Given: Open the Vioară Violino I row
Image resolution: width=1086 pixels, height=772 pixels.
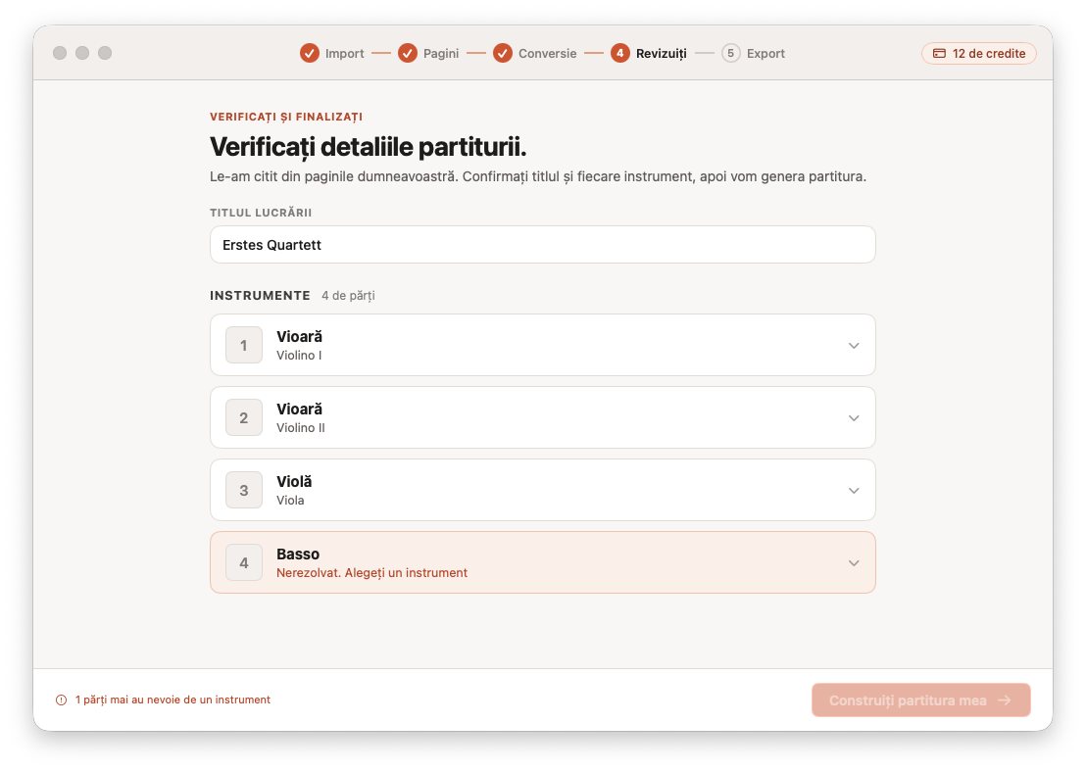Looking at the screenshot, I should (x=543, y=345).
